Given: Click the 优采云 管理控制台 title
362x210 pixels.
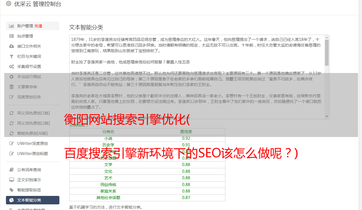Looking at the screenshot, I should coord(38,4).
